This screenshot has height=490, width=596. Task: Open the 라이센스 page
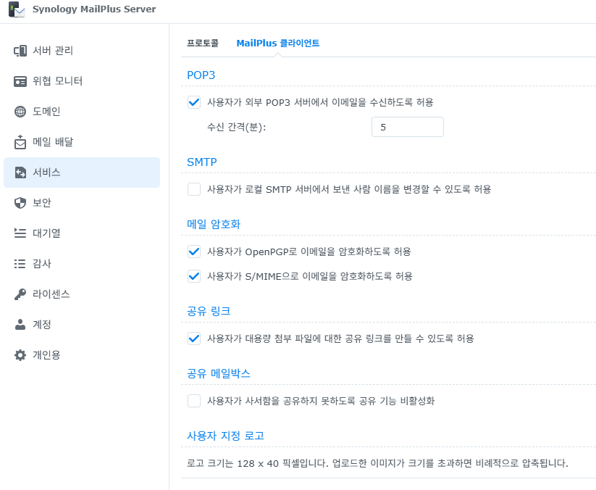point(82,294)
